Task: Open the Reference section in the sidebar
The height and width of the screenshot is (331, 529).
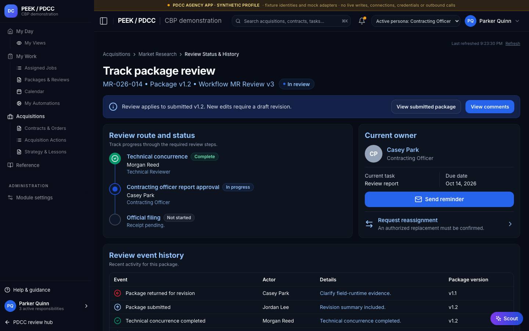Action: point(28,165)
